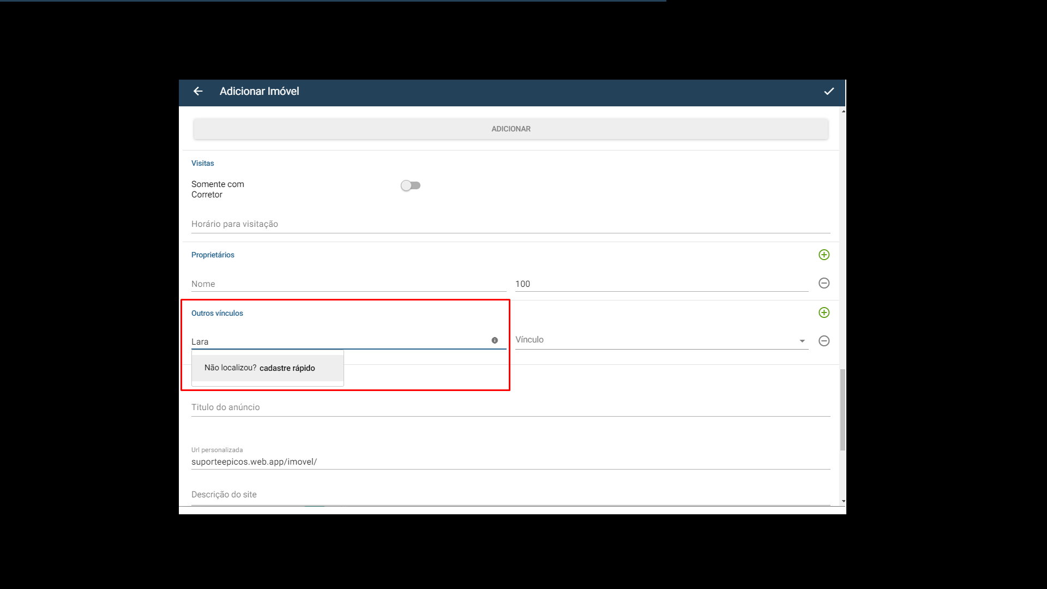
Task: Go back using the arrow icon
Action: pyautogui.click(x=198, y=92)
